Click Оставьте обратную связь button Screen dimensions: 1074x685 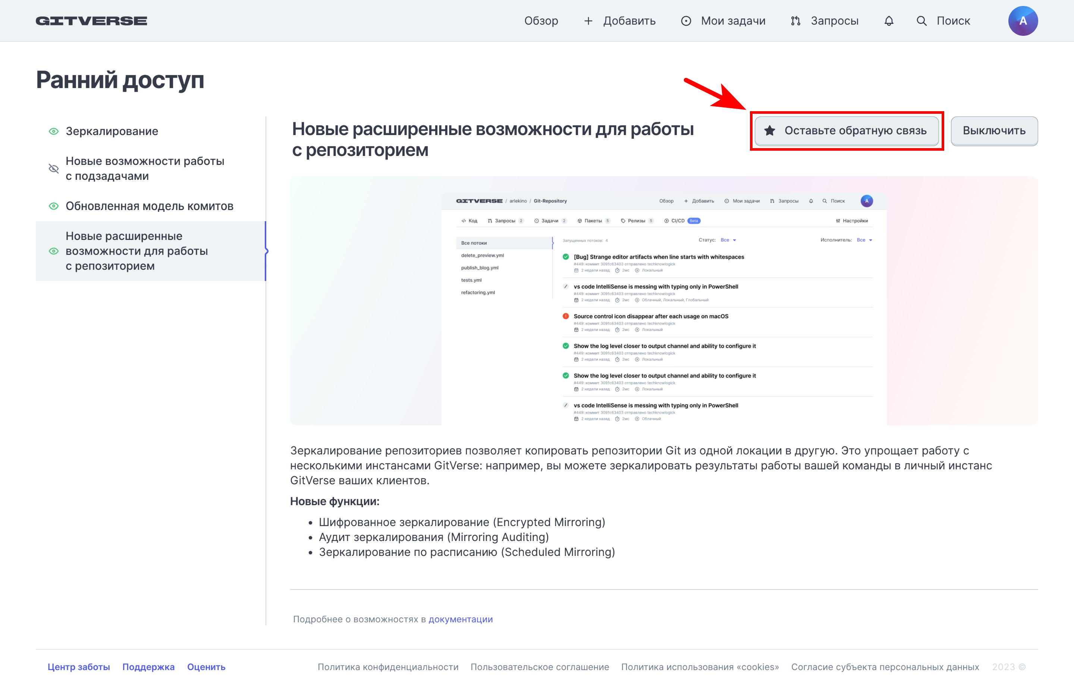[x=847, y=131]
